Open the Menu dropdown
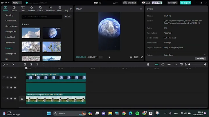 pyautogui.click(x=17, y=3)
